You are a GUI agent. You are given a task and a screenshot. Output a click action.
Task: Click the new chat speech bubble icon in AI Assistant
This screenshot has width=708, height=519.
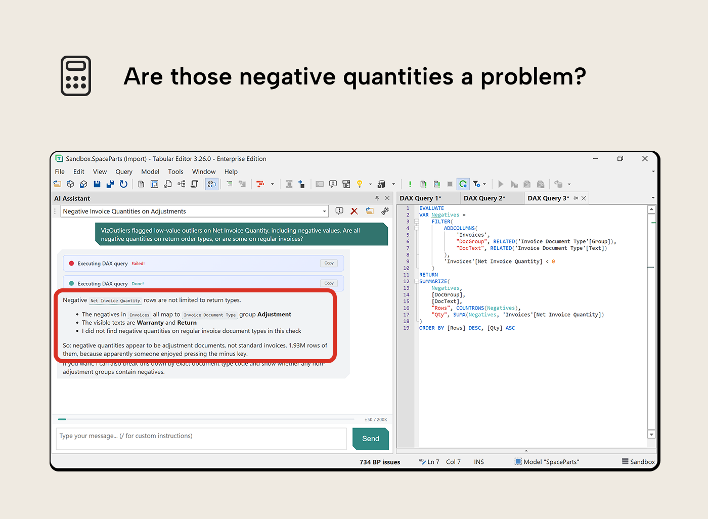339,211
